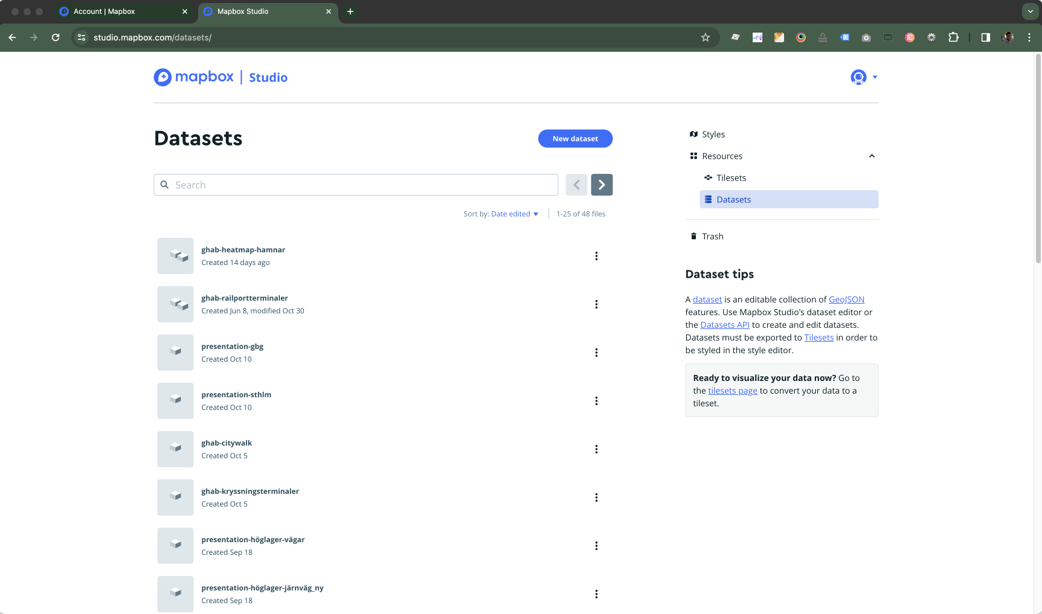
Task: Open three-dot menu for ghab-citywalk dataset
Action: coord(596,449)
